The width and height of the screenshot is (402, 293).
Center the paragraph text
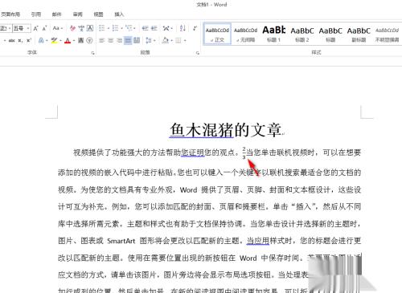coord(111,40)
